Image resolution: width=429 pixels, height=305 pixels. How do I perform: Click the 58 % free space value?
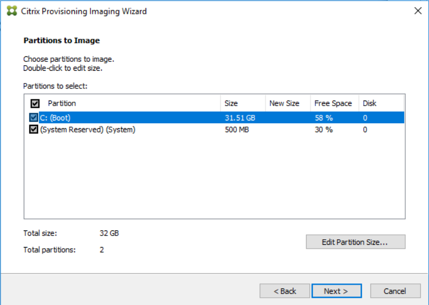[324, 118]
